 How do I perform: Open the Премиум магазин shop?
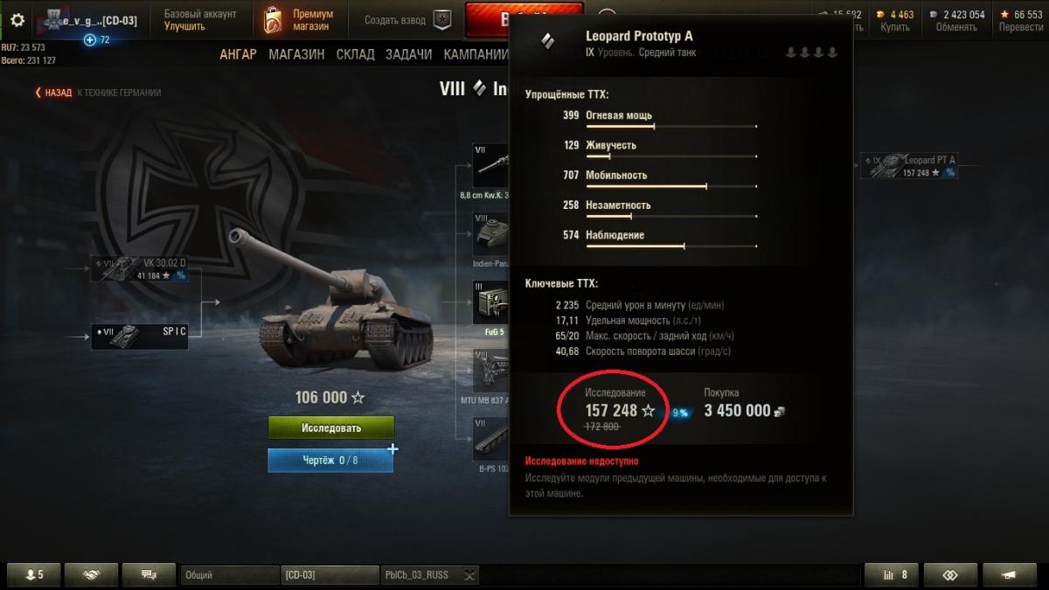click(x=298, y=20)
